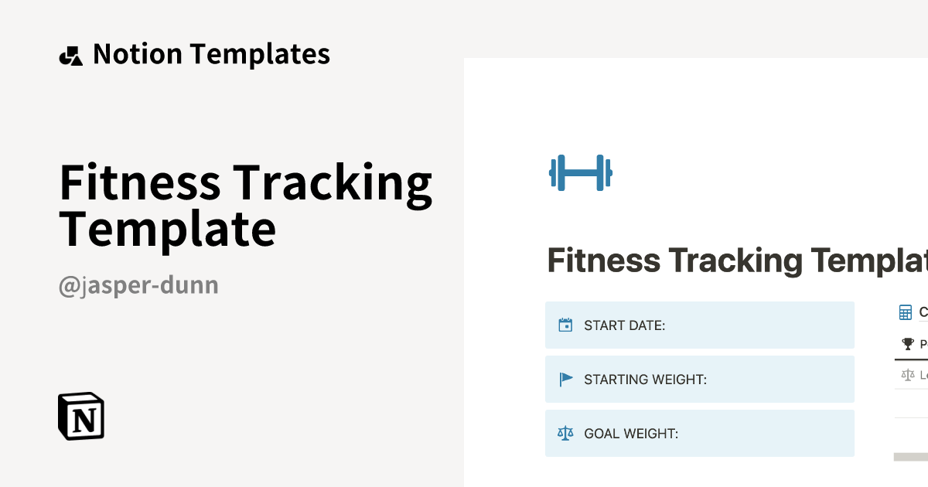The image size is (928, 487).
Task: Select the calendar icon beside Start Date
Action: (565, 325)
